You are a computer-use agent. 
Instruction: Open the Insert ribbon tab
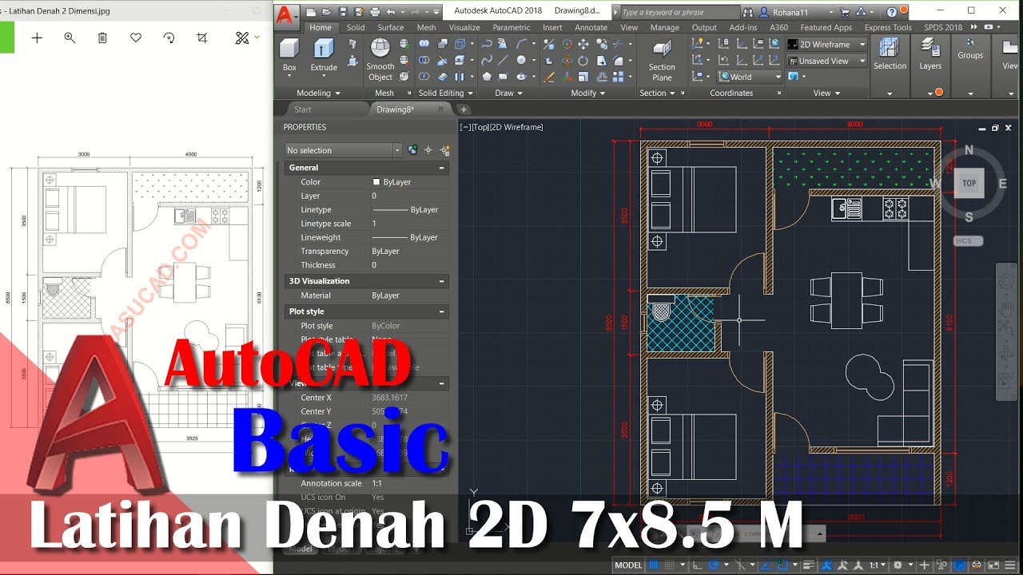click(552, 27)
